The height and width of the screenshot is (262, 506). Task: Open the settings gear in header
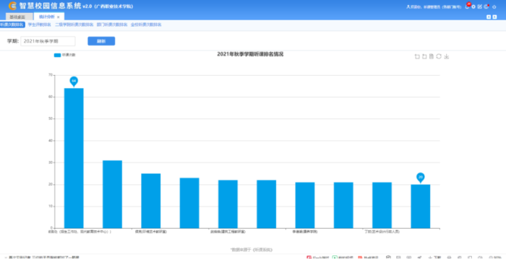point(473,6)
